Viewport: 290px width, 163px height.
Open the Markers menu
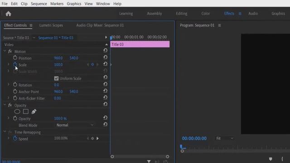pos(57,4)
